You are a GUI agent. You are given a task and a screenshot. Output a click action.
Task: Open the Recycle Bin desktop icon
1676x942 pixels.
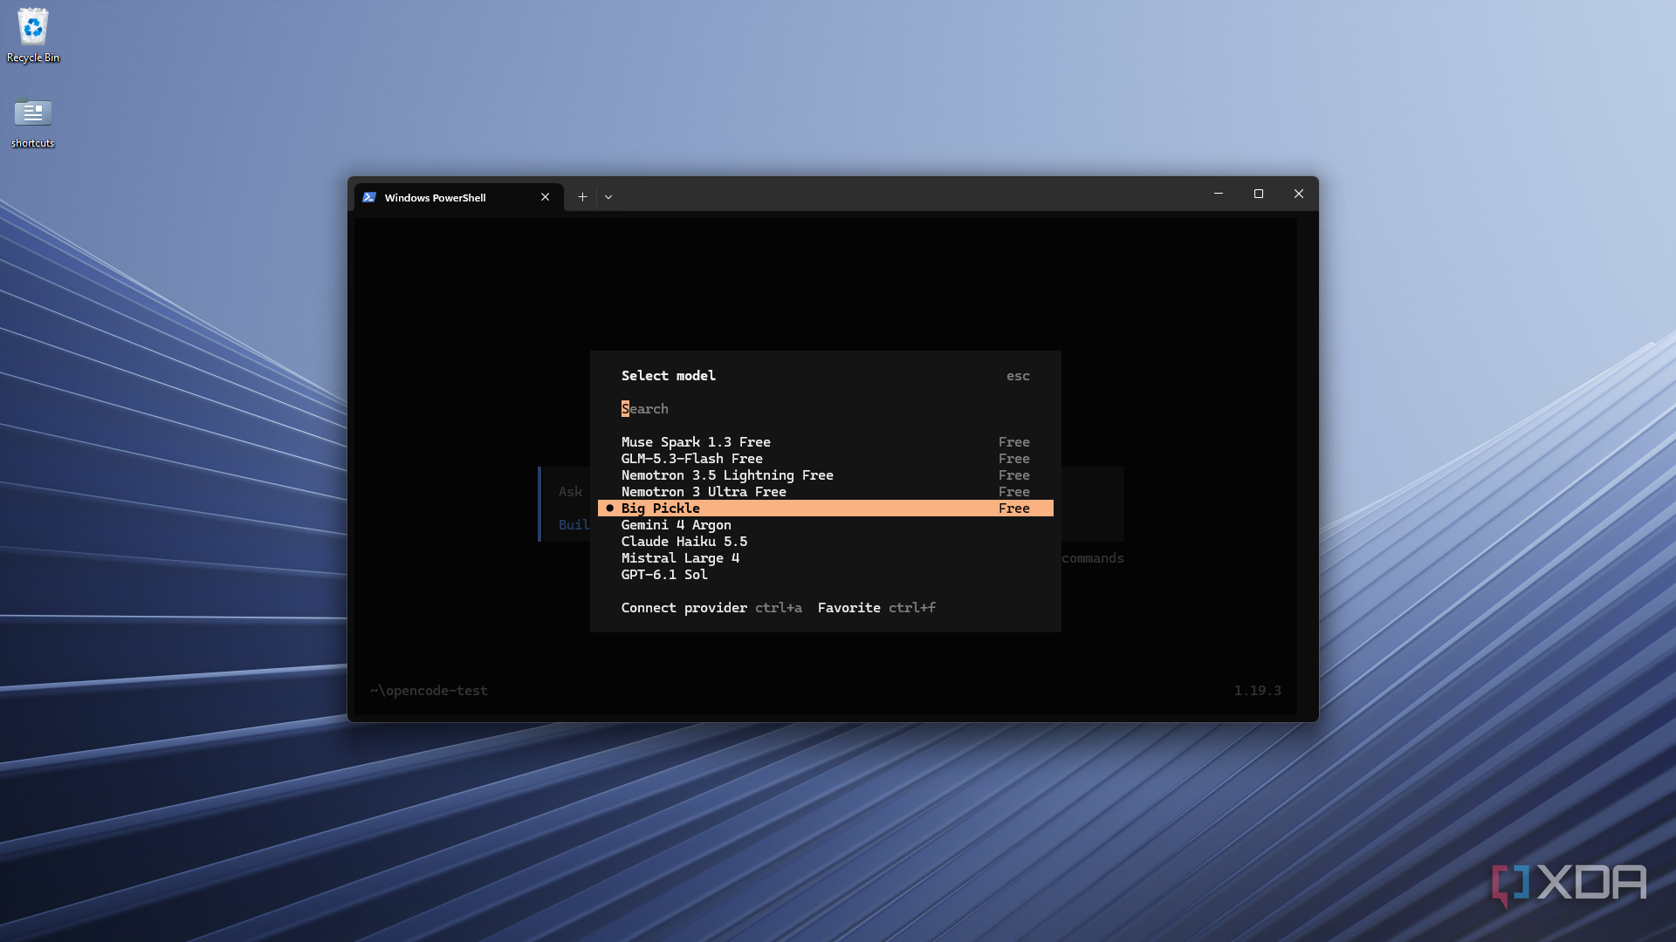click(x=33, y=35)
